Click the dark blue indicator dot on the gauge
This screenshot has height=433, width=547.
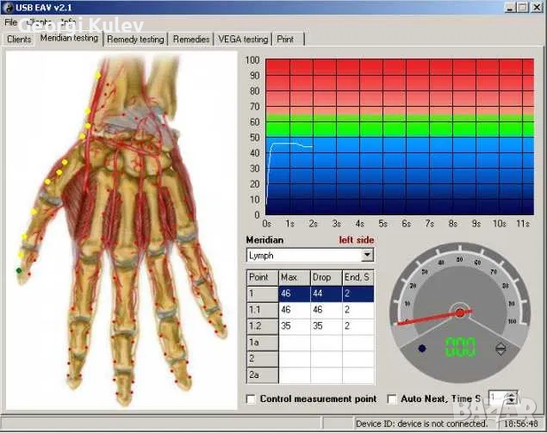coord(422,349)
